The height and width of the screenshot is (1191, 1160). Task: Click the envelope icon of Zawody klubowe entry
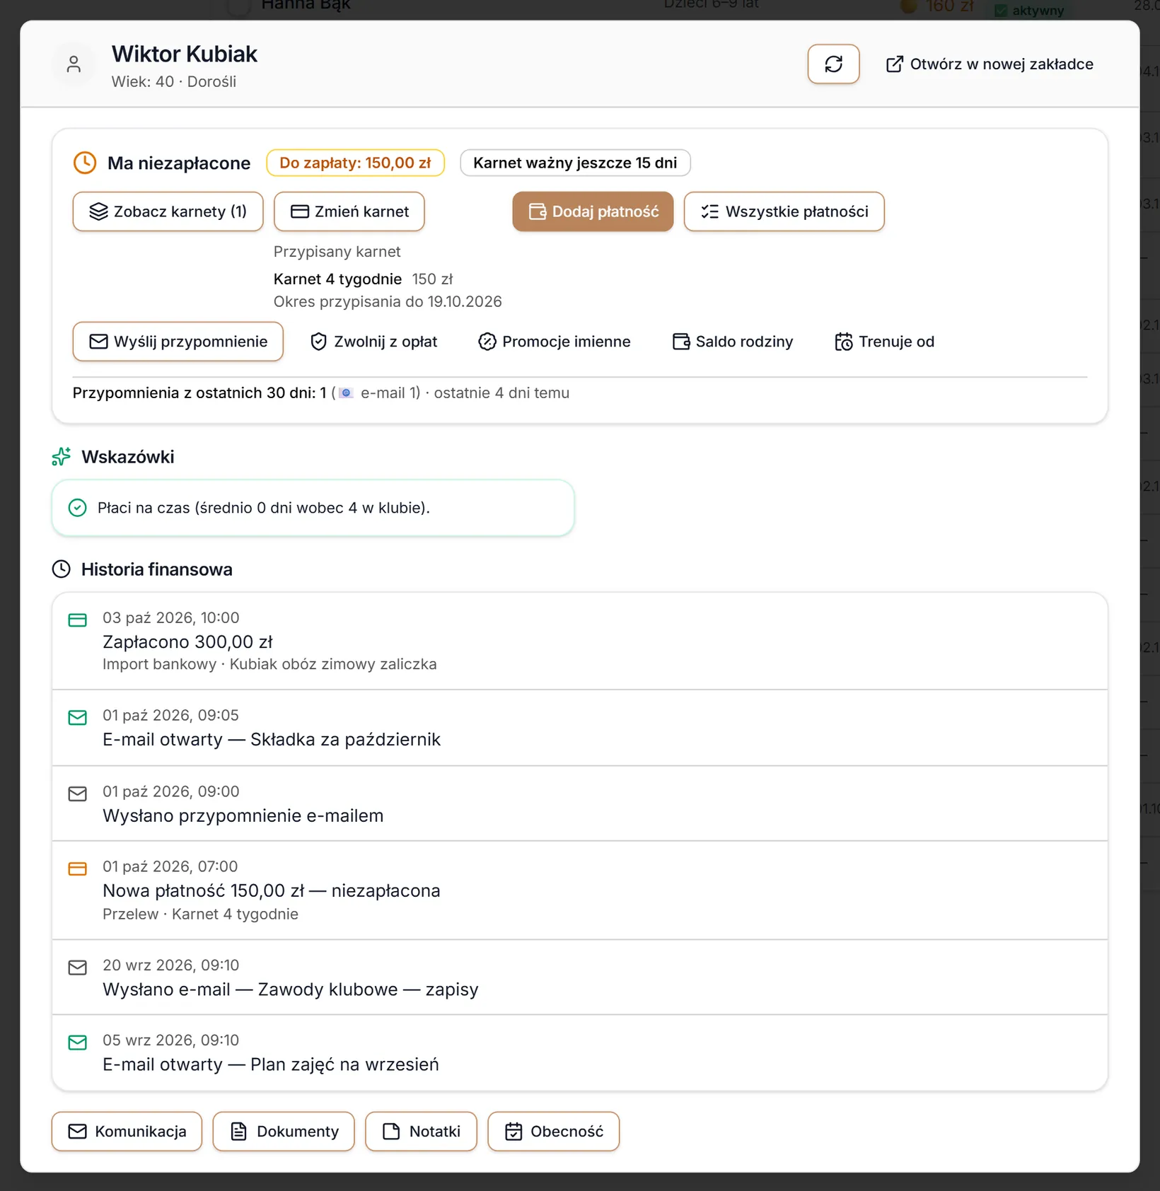(78, 968)
